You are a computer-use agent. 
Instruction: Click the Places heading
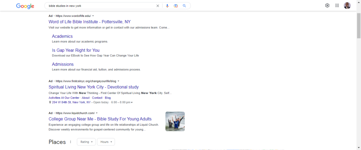(57, 142)
